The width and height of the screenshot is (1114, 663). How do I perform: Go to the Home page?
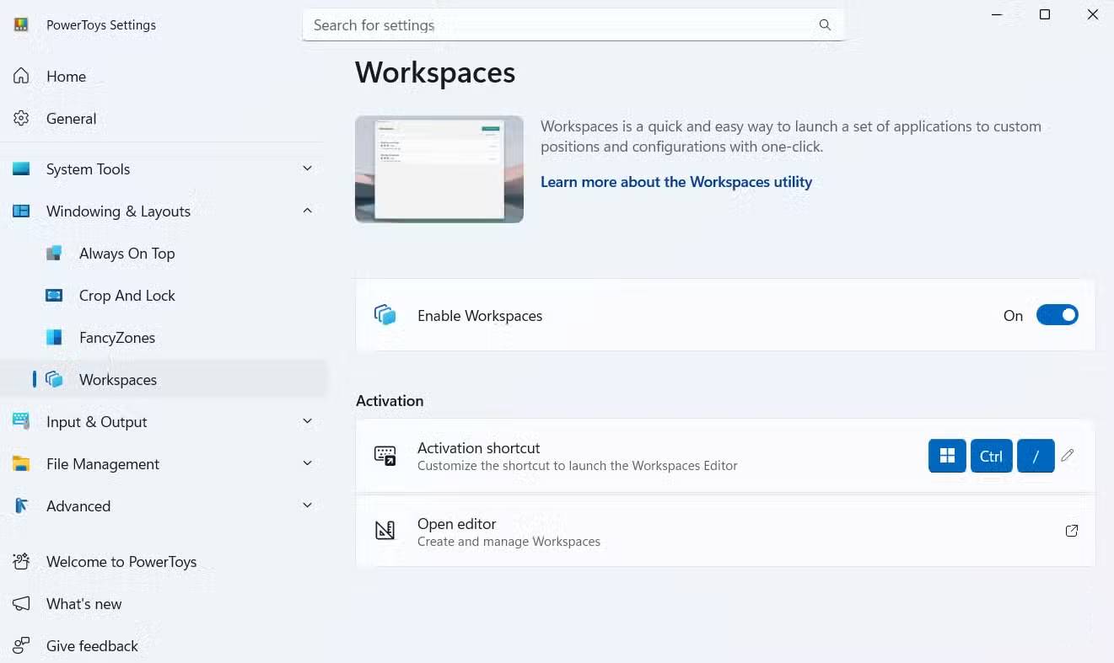point(163,76)
